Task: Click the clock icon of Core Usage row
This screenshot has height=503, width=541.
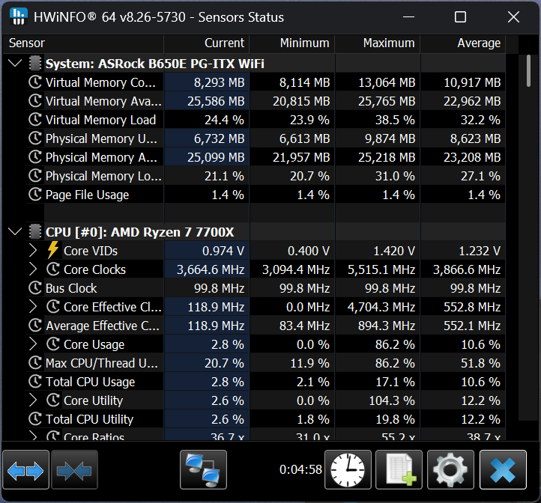Action: click(x=53, y=344)
